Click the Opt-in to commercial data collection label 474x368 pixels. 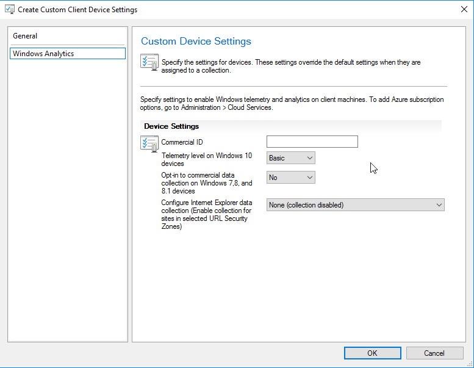207,183
